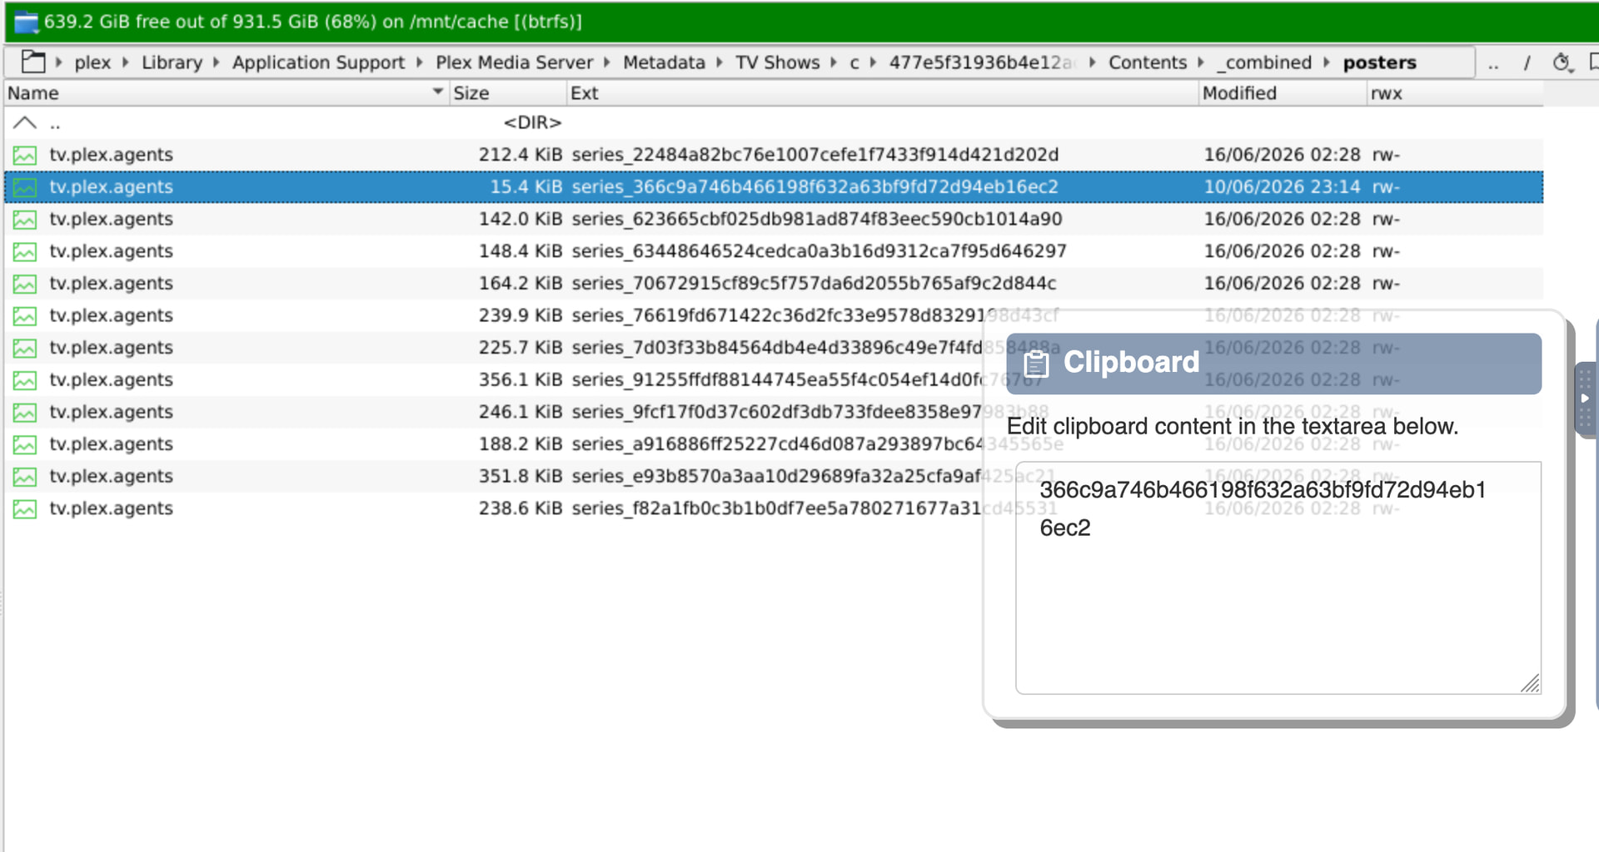This screenshot has height=852, width=1599.
Task: Click the file icon of the series_63448646524 row
Action: pyautogui.click(x=25, y=252)
